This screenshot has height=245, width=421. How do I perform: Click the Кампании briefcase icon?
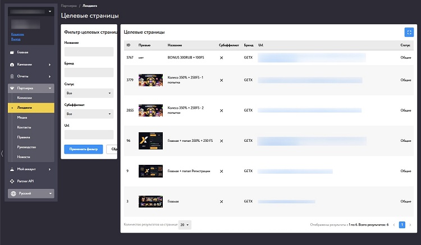(x=12, y=64)
